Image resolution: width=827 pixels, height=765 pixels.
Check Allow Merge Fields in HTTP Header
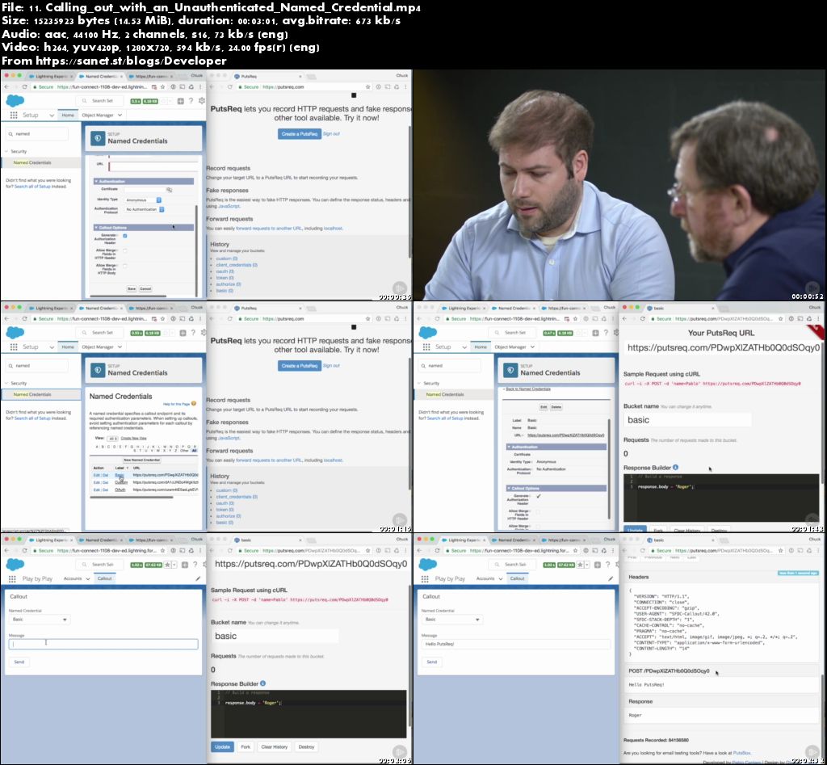click(125, 250)
